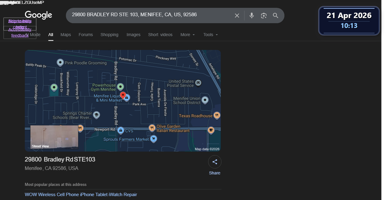Select the restaurant pin beside Street View thumbnail

pos(80,128)
